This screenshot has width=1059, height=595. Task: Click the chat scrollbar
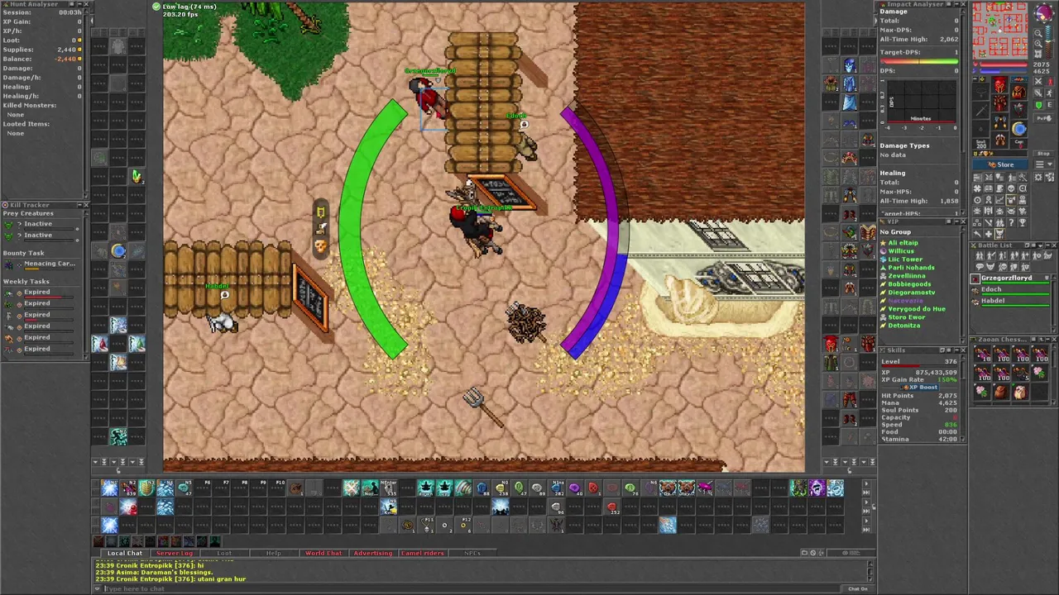pos(870,572)
